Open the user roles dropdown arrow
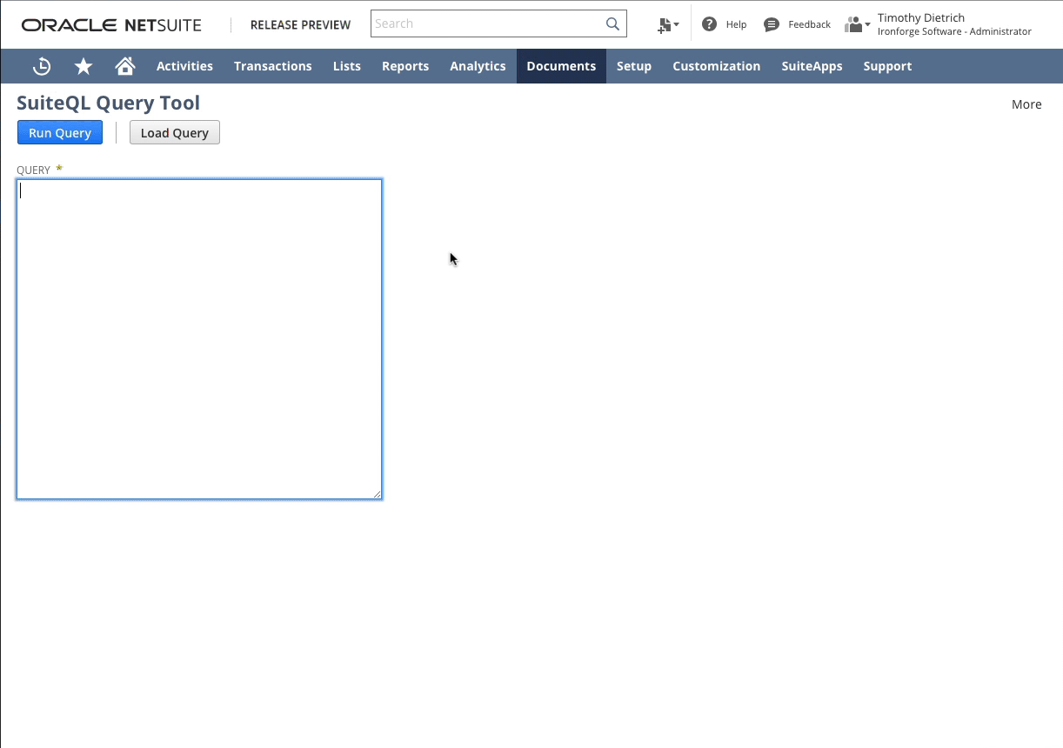The width and height of the screenshot is (1063, 748). point(867,26)
